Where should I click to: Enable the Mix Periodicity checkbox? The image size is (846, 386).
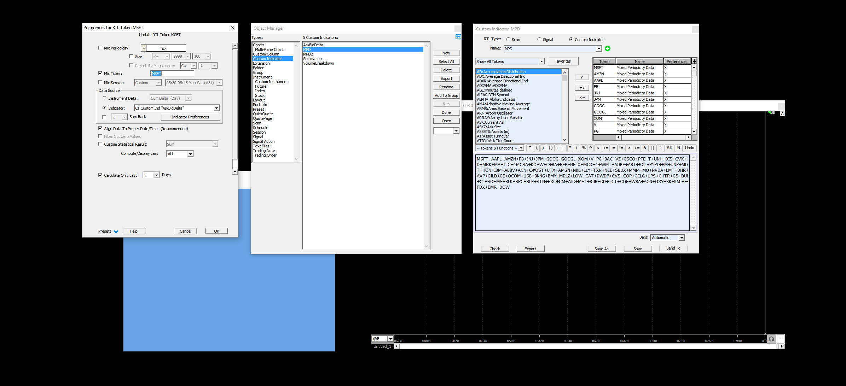(100, 48)
